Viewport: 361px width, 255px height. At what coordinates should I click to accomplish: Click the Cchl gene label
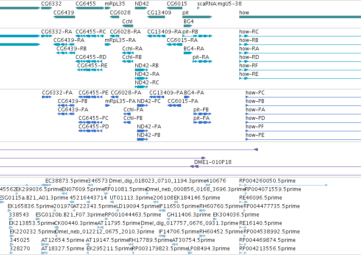click(x=127, y=21)
